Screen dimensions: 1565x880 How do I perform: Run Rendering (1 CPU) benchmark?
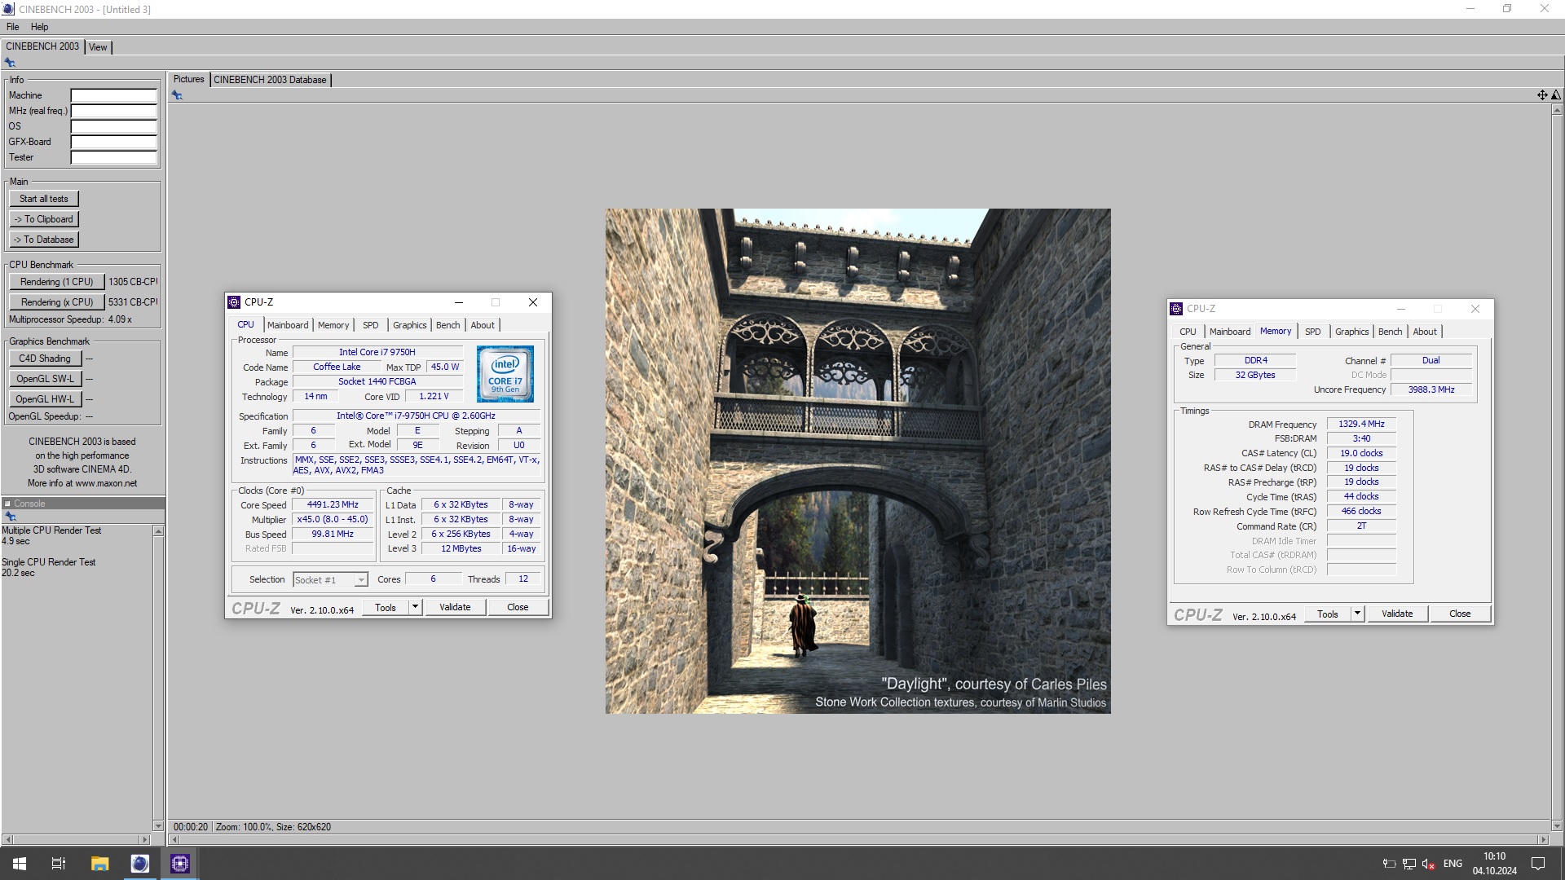coord(57,282)
